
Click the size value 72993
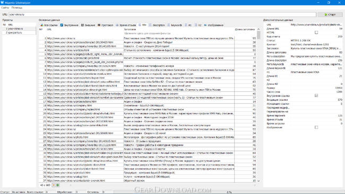[339, 88]
